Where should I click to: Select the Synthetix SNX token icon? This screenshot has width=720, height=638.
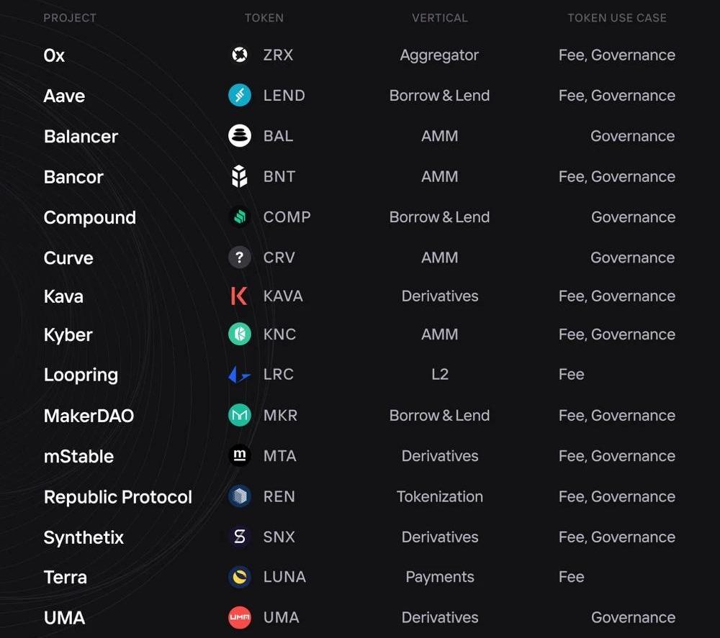pyautogui.click(x=239, y=537)
